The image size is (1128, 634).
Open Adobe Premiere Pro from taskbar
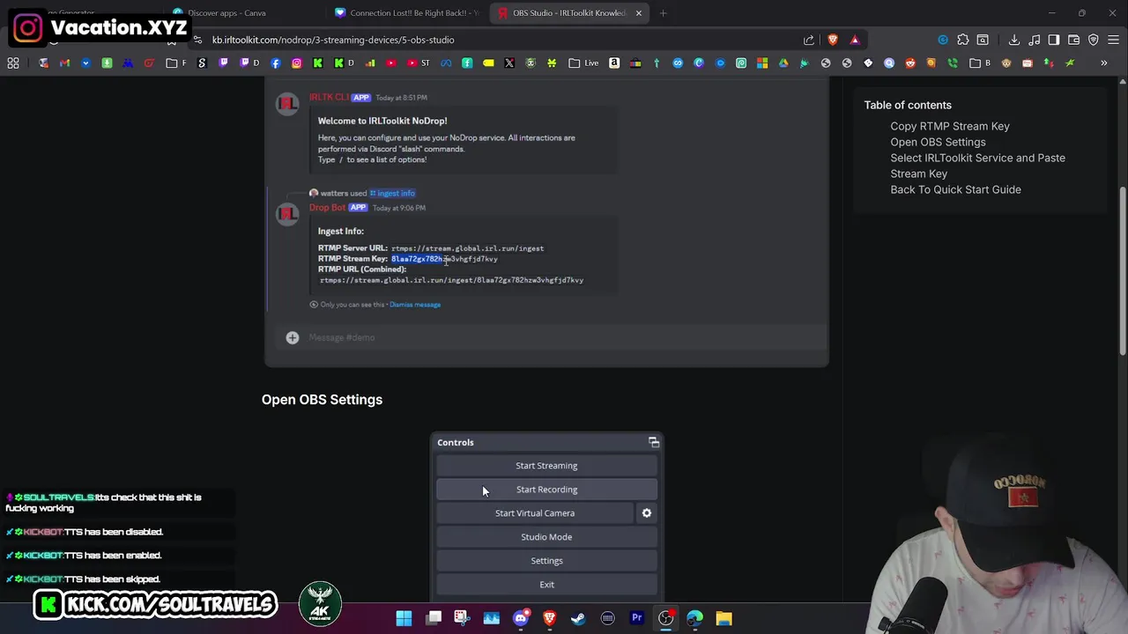(636, 618)
